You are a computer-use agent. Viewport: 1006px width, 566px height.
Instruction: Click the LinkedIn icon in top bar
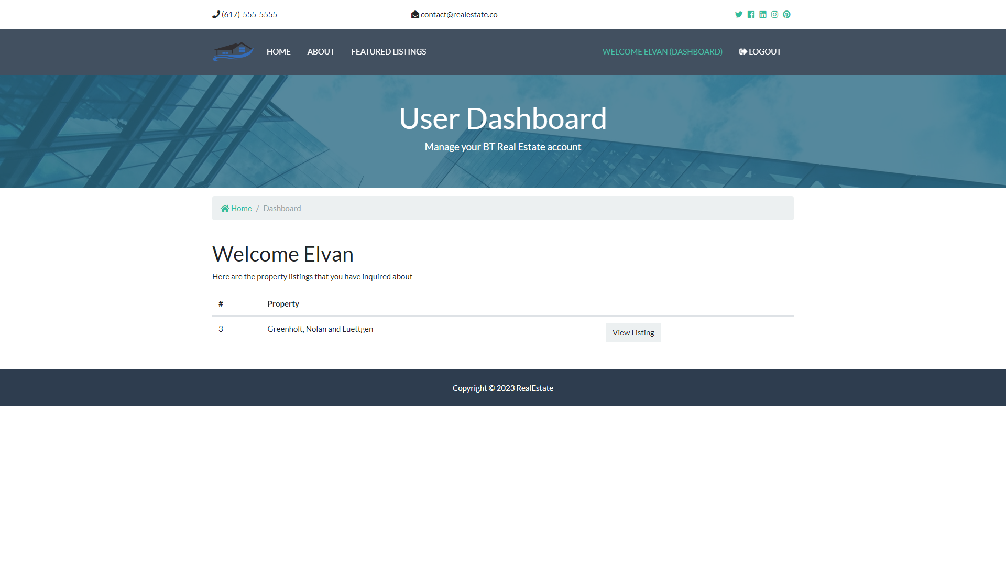[x=763, y=15]
